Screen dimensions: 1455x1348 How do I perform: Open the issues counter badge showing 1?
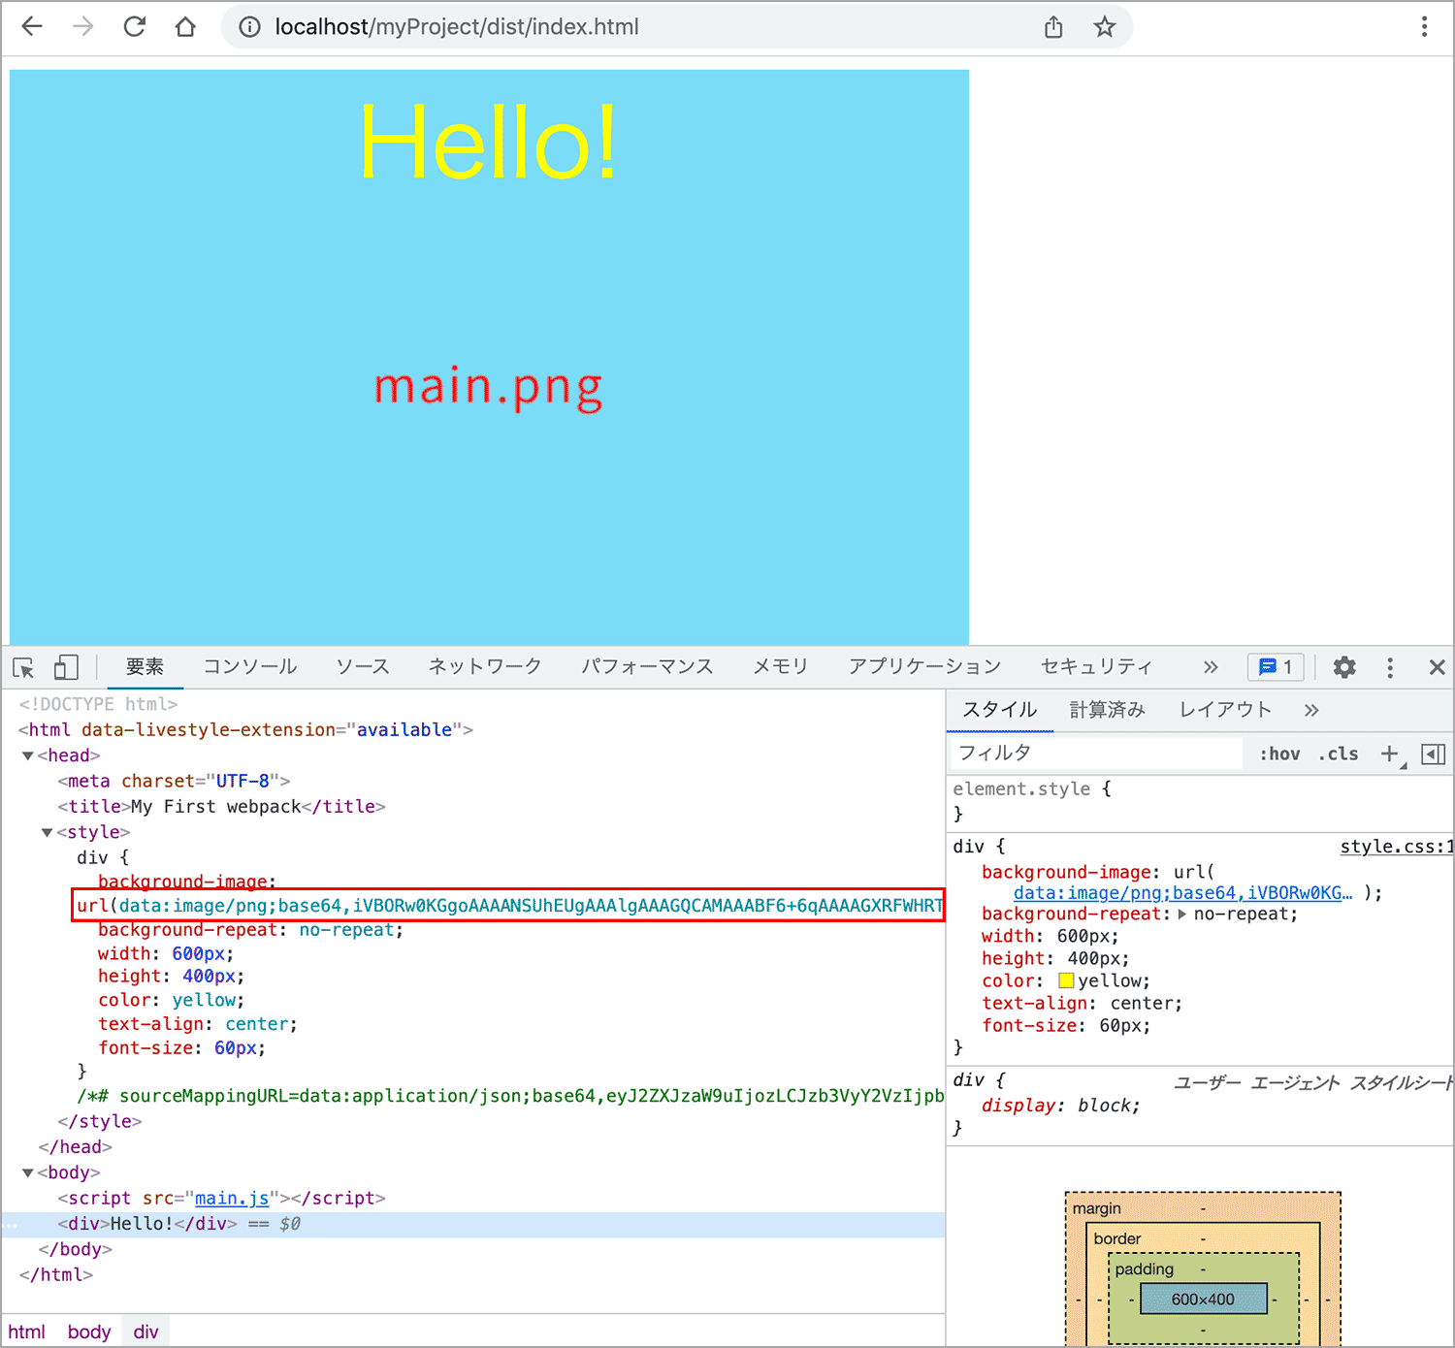coord(1276,667)
